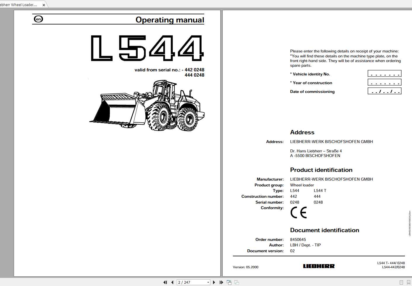This screenshot has width=412, height=286.
Task: Select the previous view icon
Action: pyautogui.click(x=229, y=282)
